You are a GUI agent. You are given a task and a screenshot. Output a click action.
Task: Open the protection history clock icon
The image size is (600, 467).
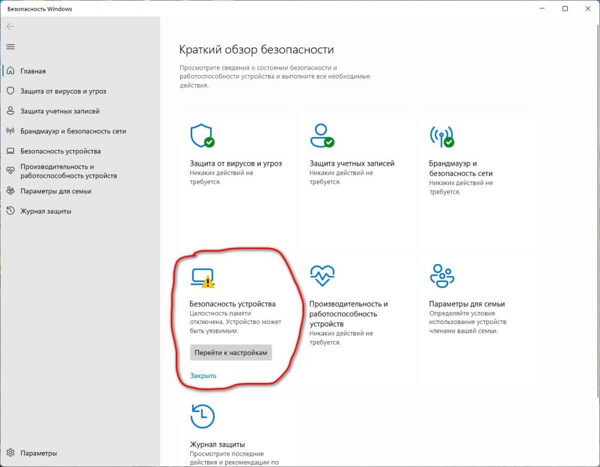[202, 416]
